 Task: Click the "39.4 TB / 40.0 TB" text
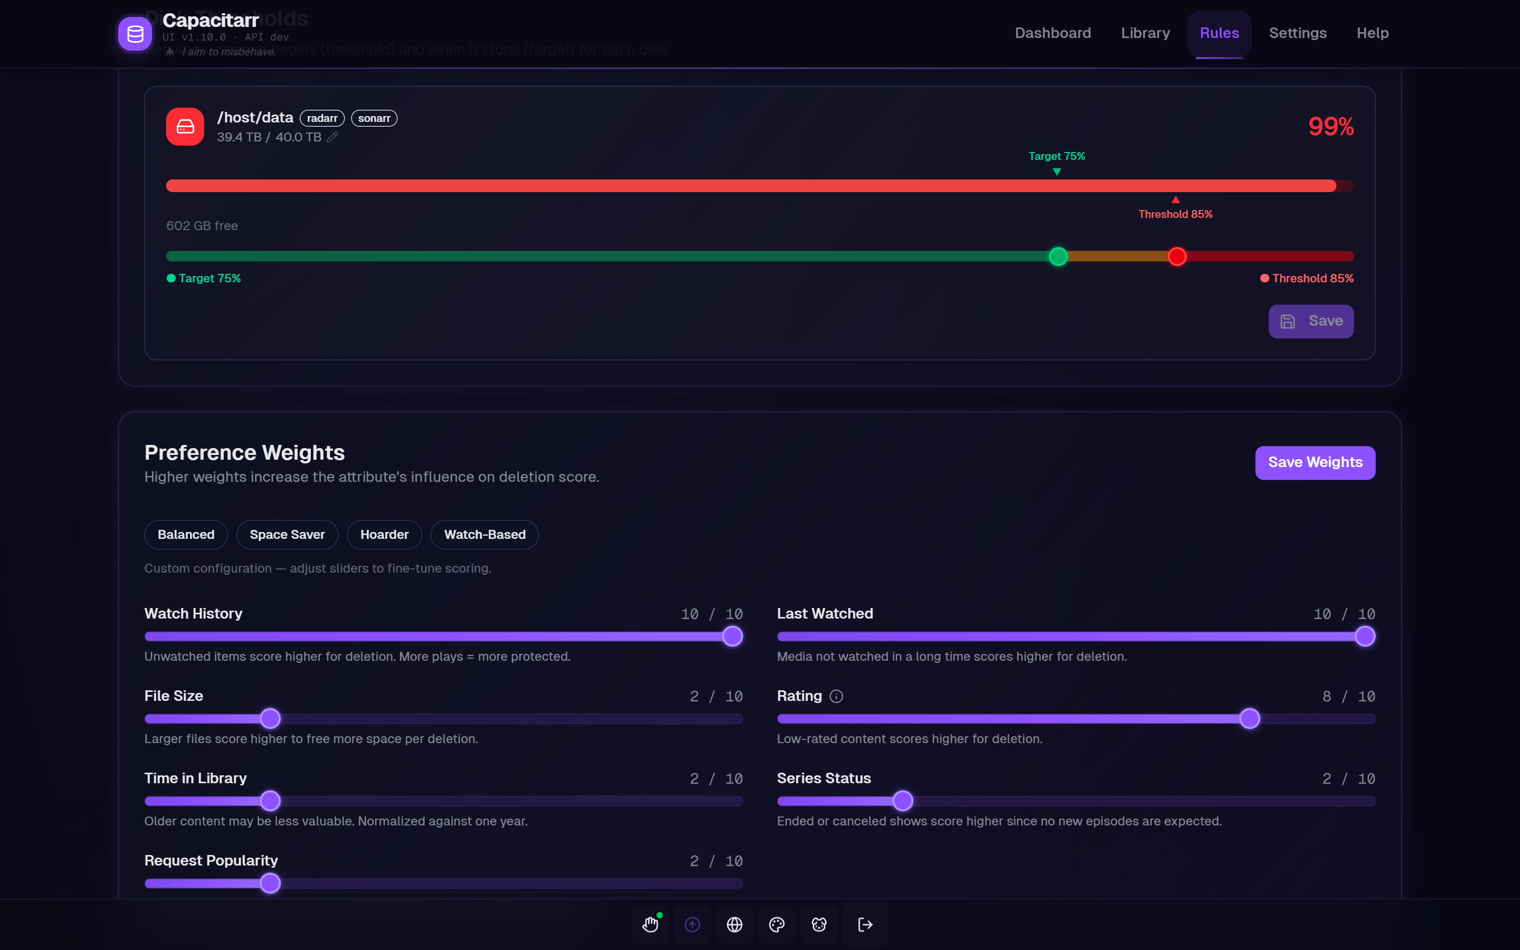[x=269, y=137]
